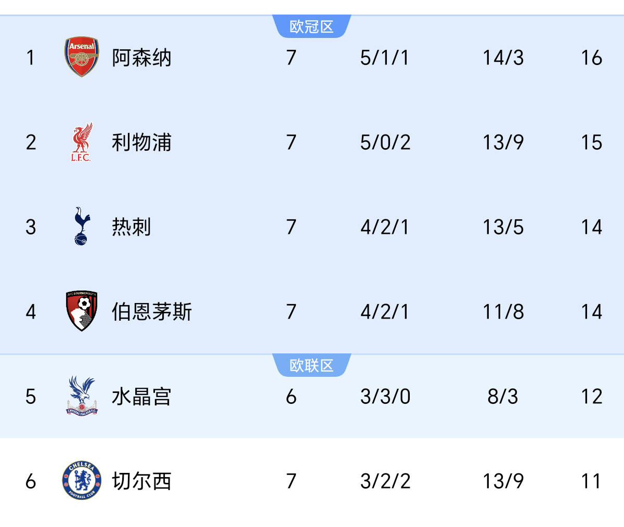Click the Liverpool L.F.C. crest
Screen dimensions: 624x527
[81, 142]
